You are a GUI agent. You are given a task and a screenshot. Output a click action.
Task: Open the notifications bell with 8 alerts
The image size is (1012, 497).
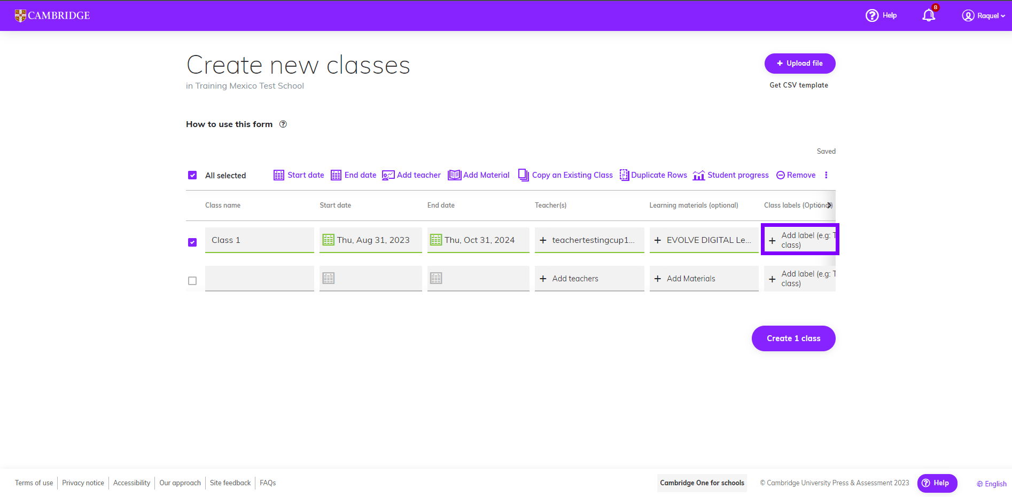(928, 15)
